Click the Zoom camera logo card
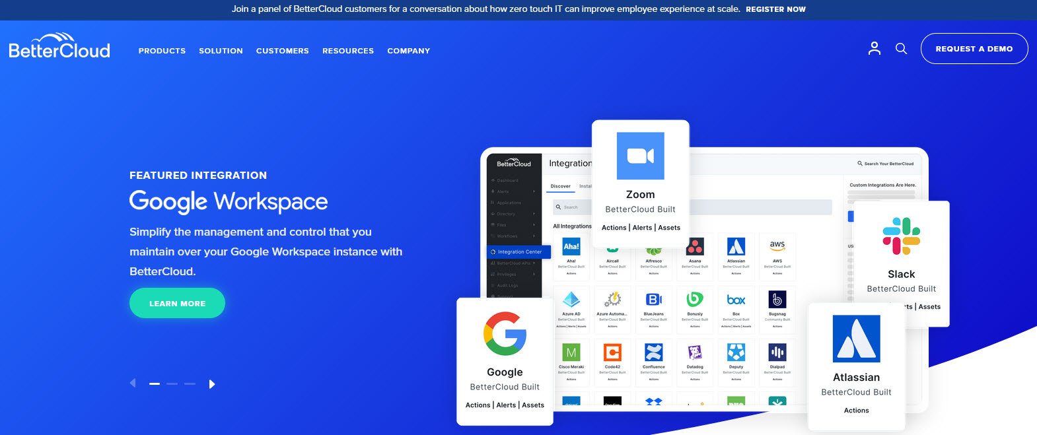This screenshot has width=1037, height=435. (x=640, y=156)
